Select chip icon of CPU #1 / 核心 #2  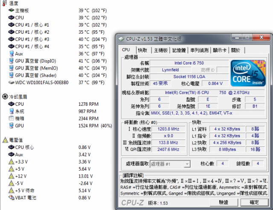pos(11,32)
